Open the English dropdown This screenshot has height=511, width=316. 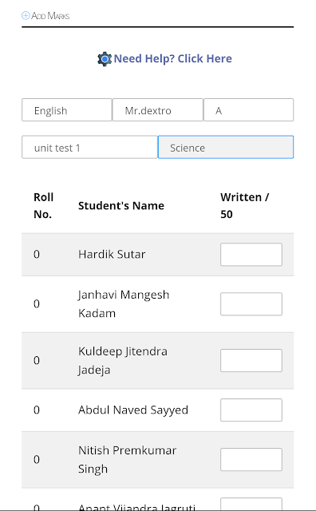click(67, 110)
